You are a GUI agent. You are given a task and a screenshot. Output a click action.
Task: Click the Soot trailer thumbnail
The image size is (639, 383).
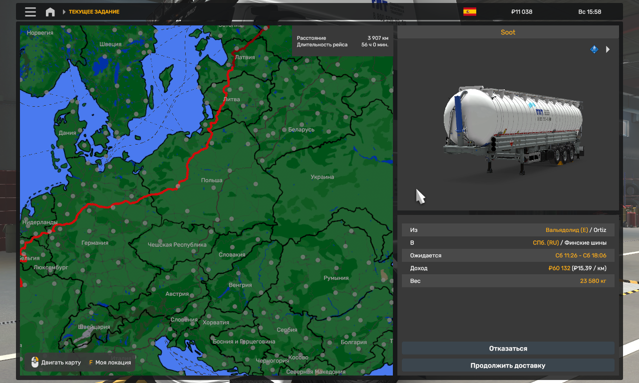[513, 131]
